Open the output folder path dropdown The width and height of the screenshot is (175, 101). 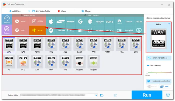pos(96,95)
